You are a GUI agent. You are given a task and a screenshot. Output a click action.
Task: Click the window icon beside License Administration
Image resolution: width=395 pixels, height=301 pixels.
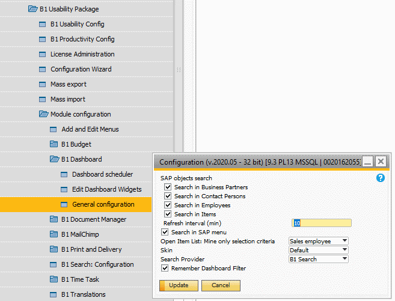point(42,54)
